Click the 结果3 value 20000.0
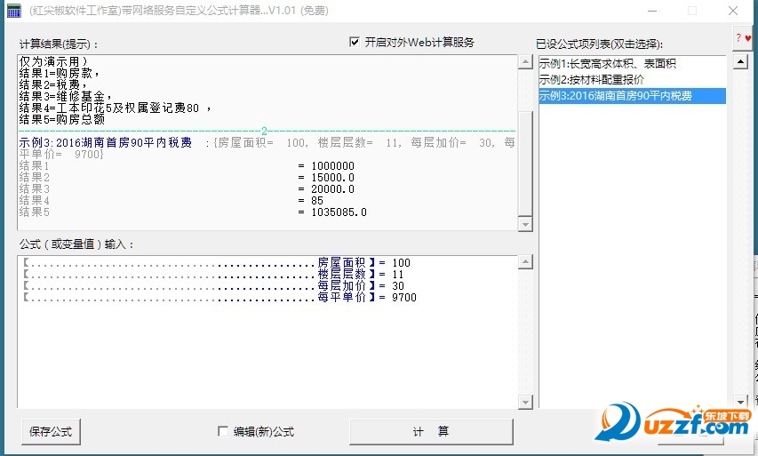Viewport: 758px width, 456px height. 332,189
